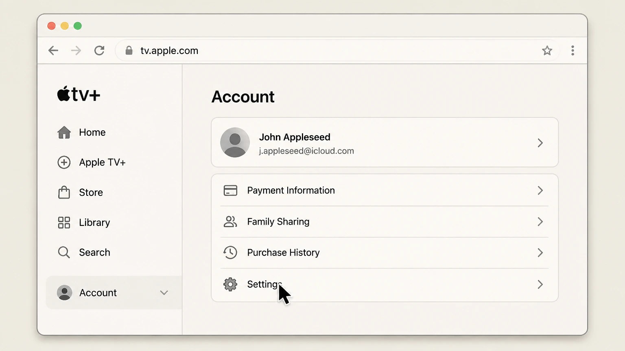Open Store from the sidebar
This screenshot has height=351, width=625.
pyautogui.click(x=91, y=193)
